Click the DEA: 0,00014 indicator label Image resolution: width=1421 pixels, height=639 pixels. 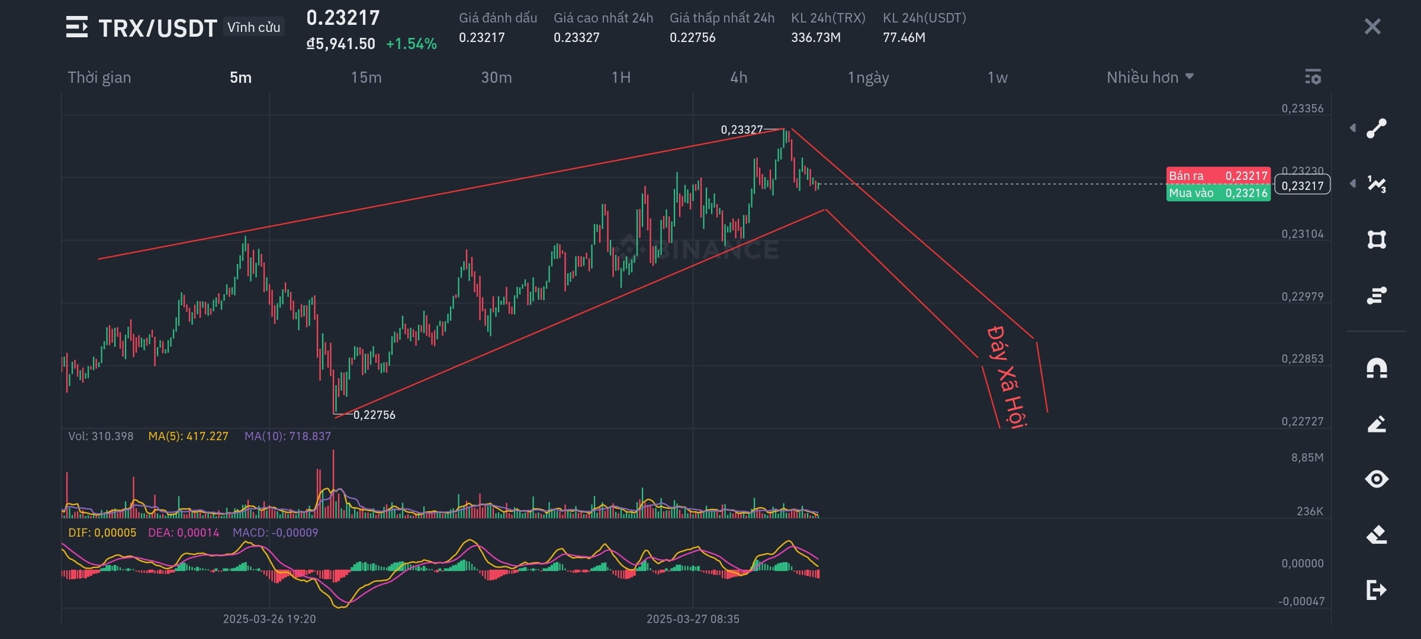click(x=184, y=532)
